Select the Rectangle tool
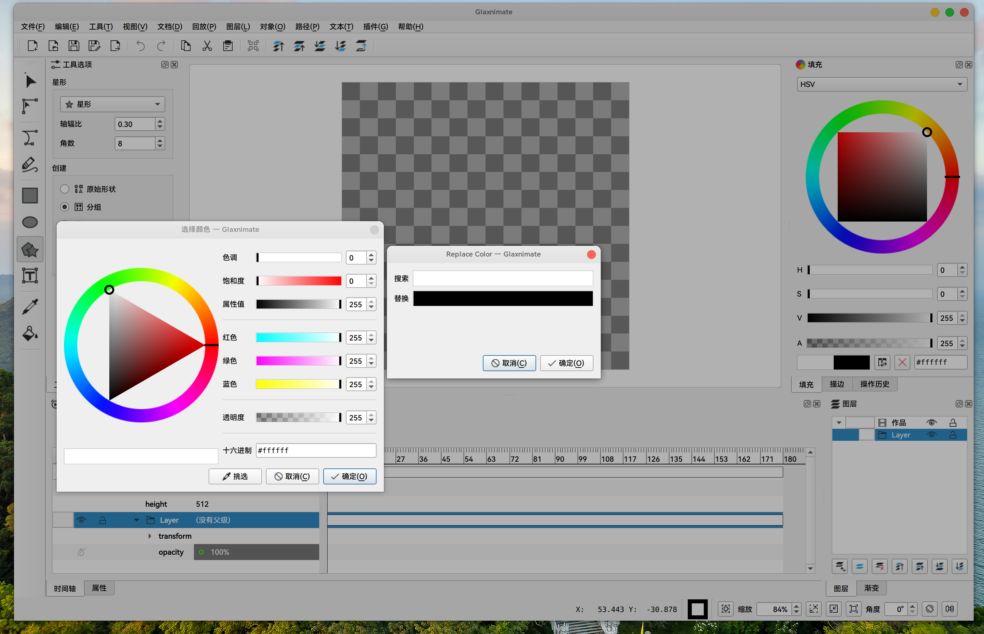 pos(30,196)
